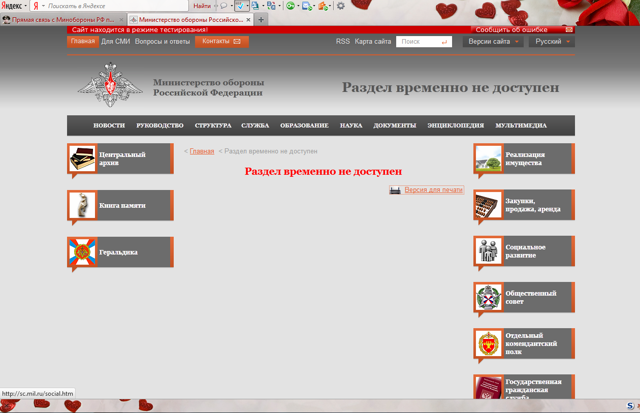Open the Русский language dropdown
The height and width of the screenshot is (413, 640).
tap(552, 42)
